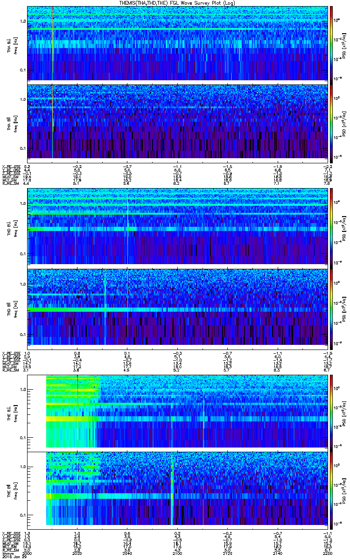Click the color bar beside the upper THE spectrogram

click(x=331, y=412)
